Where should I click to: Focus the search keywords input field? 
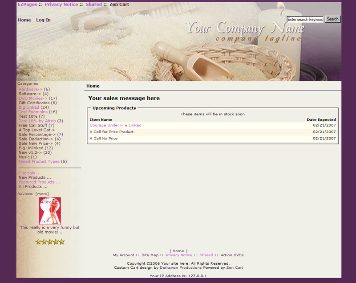(305, 20)
